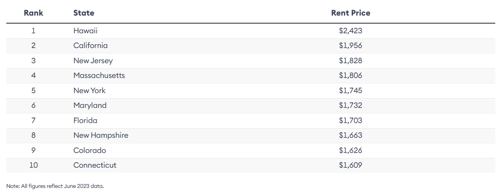Click the State column header
The image size is (502, 193).
click(x=84, y=13)
